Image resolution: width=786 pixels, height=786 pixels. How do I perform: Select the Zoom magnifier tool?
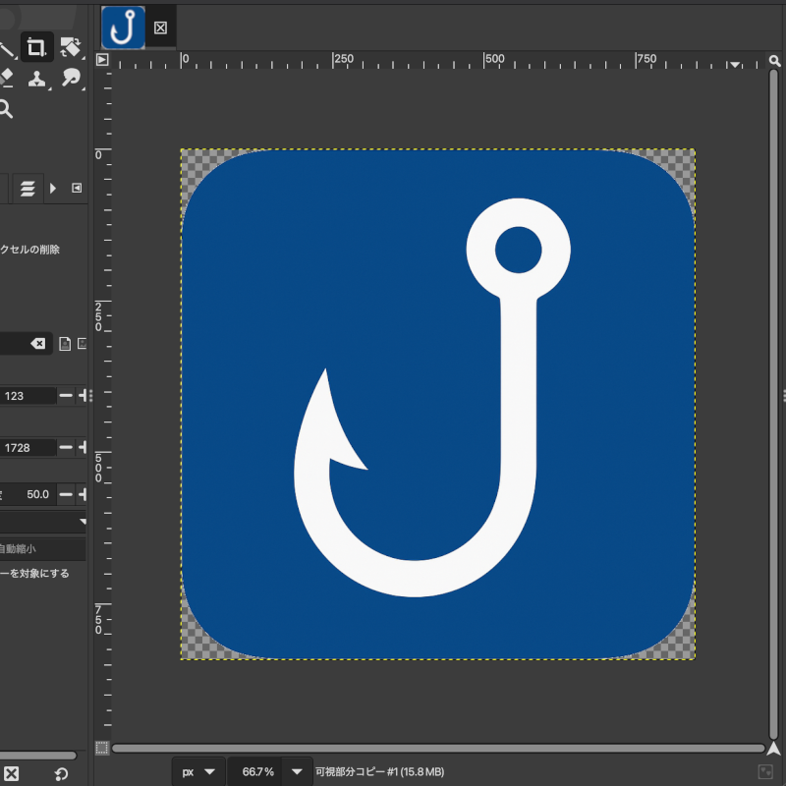(x=6, y=109)
